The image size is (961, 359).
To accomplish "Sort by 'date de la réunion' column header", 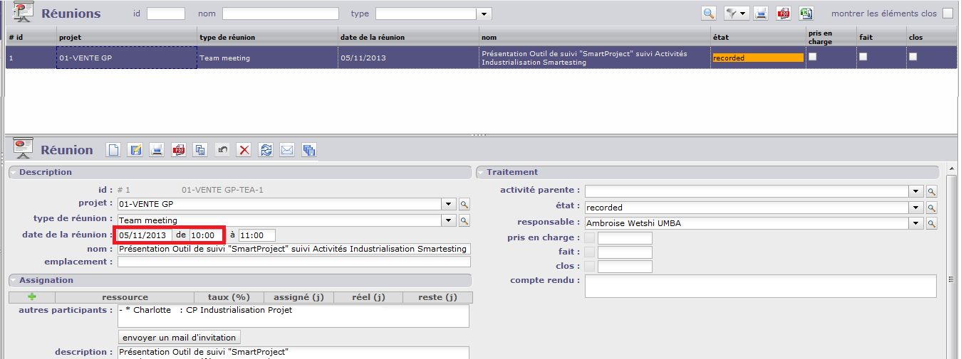I will click(373, 37).
